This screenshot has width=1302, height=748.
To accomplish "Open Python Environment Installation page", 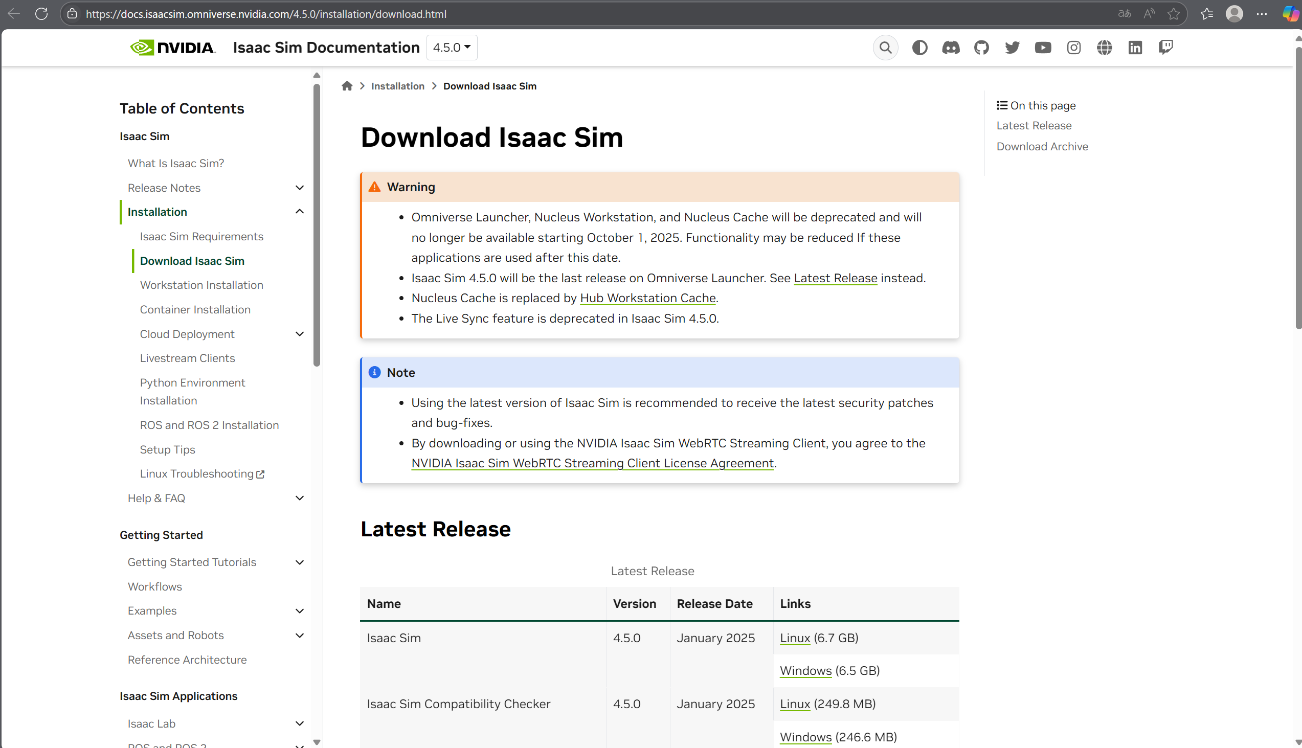I will coord(192,392).
